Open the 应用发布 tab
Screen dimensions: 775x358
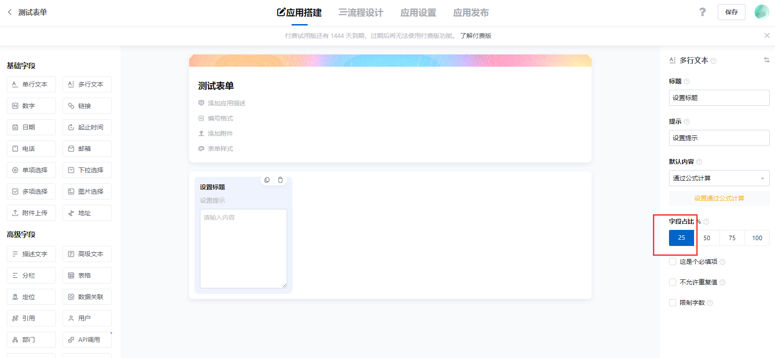click(x=471, y=12)
